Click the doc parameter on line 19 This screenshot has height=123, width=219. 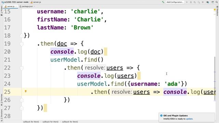(x=62, y=44)
